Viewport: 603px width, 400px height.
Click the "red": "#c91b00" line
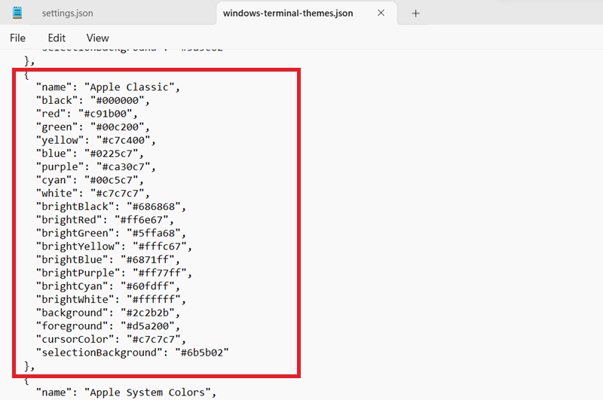87,114
